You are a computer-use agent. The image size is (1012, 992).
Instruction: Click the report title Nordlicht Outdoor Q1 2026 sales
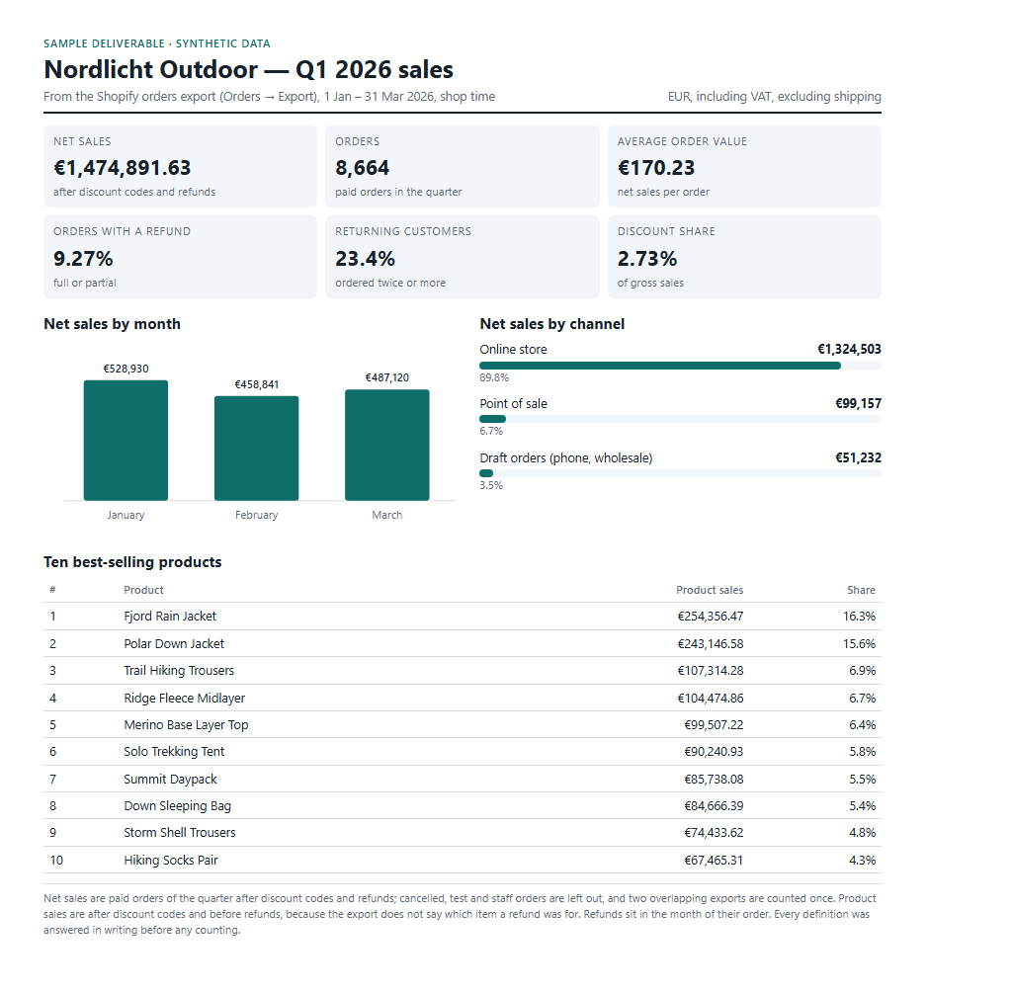coord(248,70)
